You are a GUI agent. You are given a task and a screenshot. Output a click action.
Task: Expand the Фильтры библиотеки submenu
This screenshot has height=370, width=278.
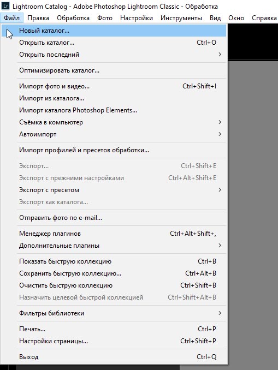click(114, 313)
